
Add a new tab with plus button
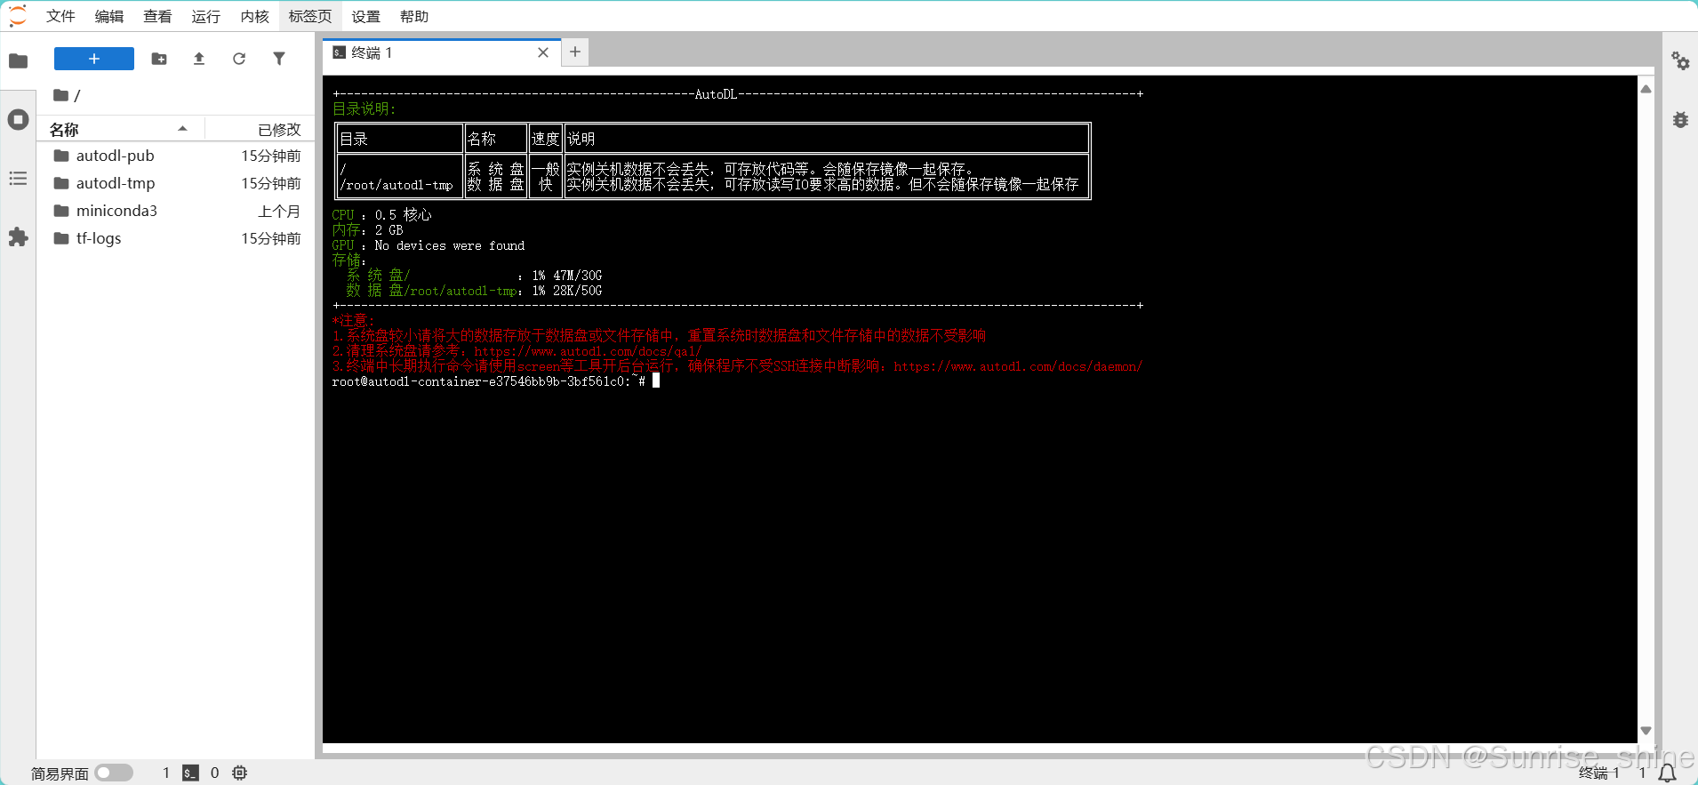(x=575, y=52)
